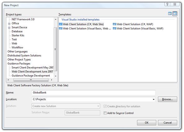This screenshot has width=184, height=132.
Task: Expand the Office project type node
Action: [x=9, y=24]
